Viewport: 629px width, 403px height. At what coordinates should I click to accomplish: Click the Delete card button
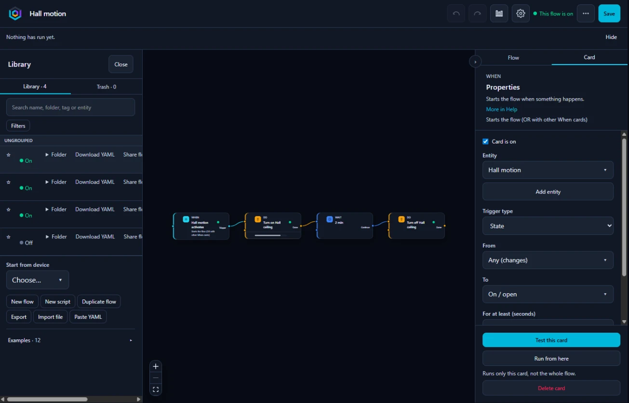tap(551, 388)
